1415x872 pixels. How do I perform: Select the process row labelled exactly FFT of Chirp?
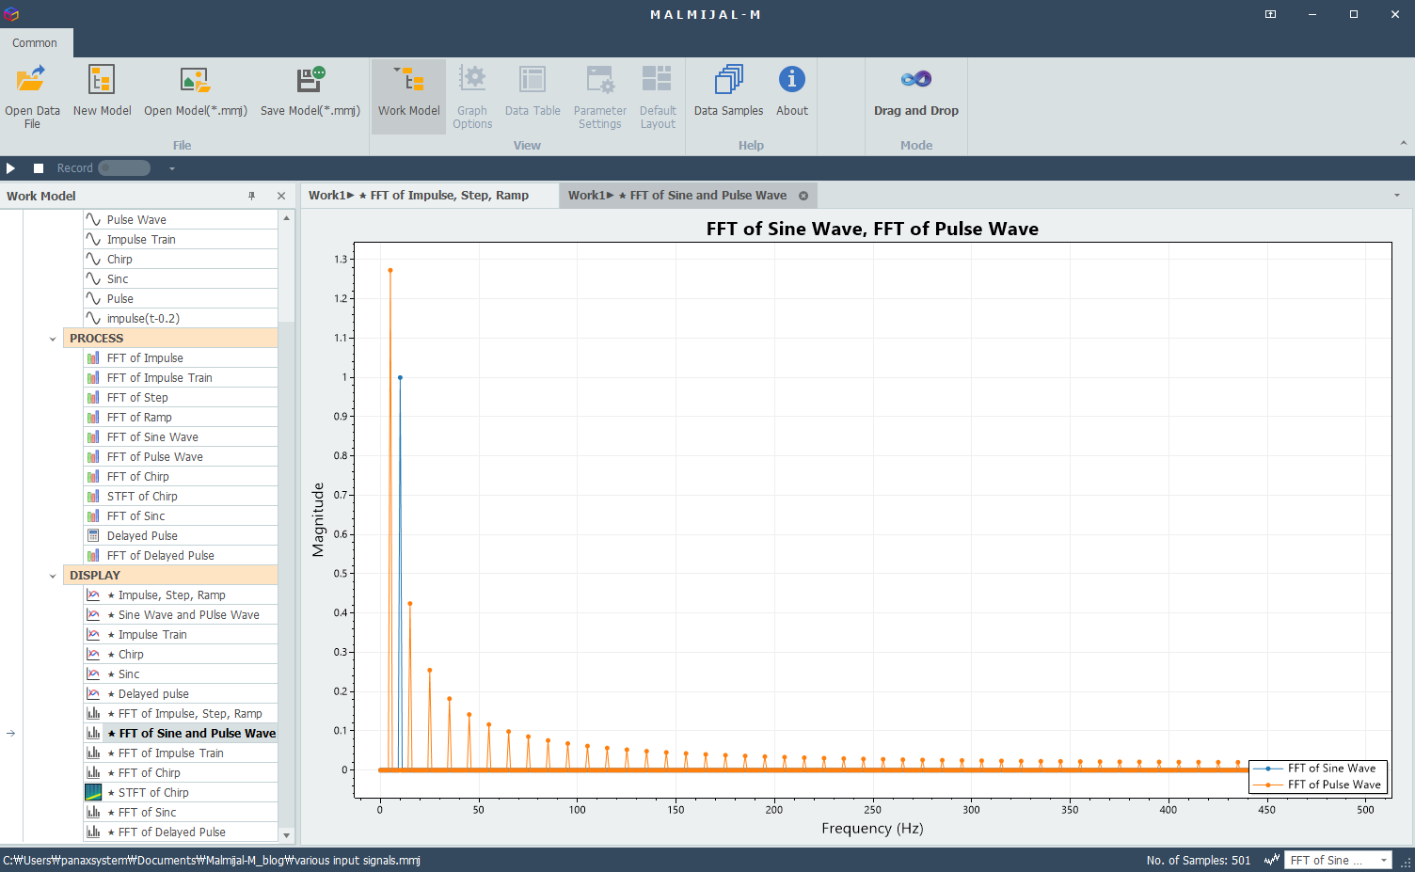[x=181, y=476]
